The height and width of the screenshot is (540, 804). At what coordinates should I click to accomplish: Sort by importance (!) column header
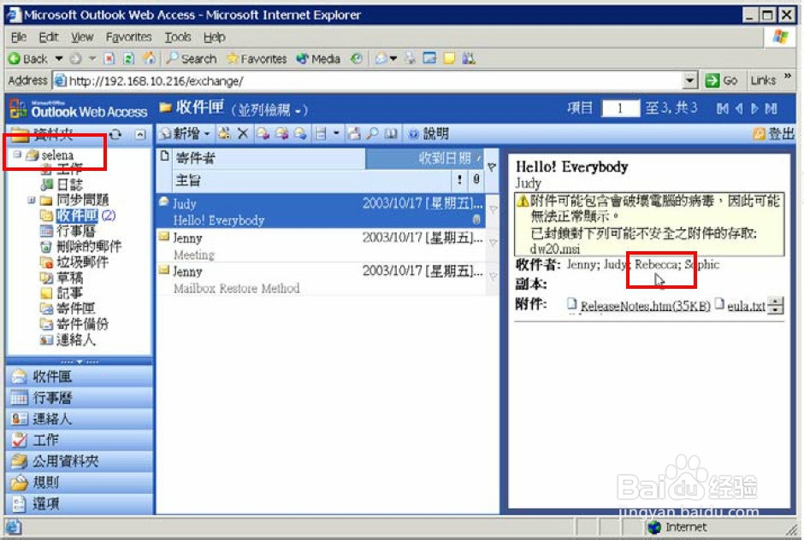(459, 179)
